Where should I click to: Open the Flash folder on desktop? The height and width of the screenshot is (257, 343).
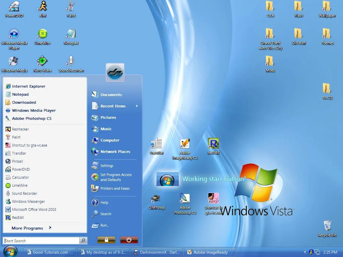pyautogui.click(x=299, y=9)
